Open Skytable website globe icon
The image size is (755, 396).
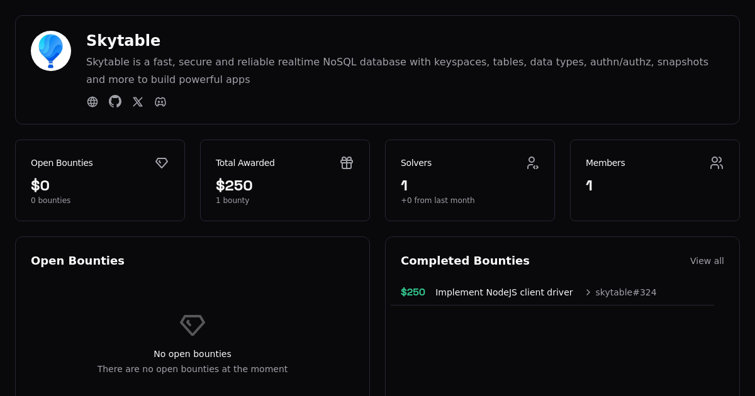pyautogui.click(x=92, y=102)
